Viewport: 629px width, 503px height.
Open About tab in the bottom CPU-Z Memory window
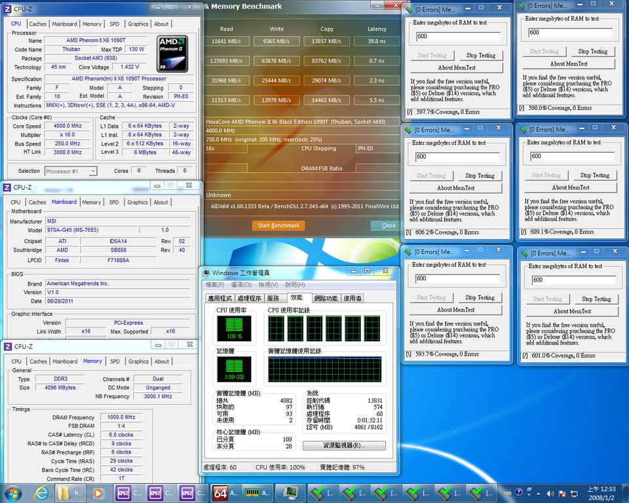click(x=162, y=362)
